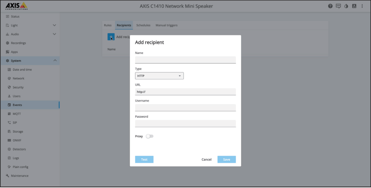
Task: Click the Maintenance wrench icon
Action: pos(7,176)
